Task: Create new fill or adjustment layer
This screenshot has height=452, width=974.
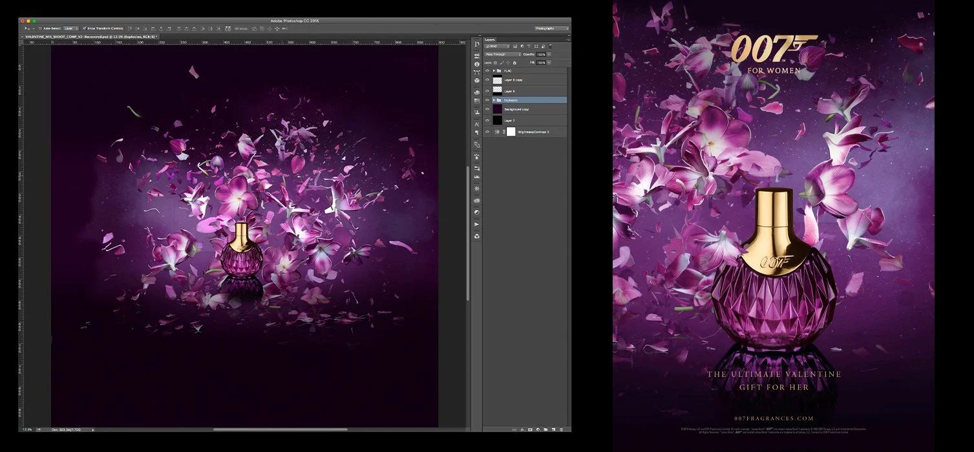Action: coord(538,429)
